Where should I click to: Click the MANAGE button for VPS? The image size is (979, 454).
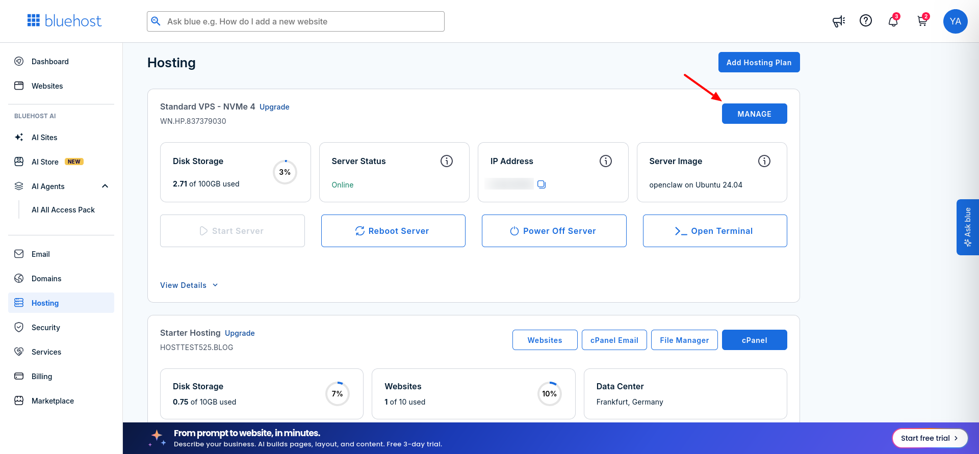[754, 114]
